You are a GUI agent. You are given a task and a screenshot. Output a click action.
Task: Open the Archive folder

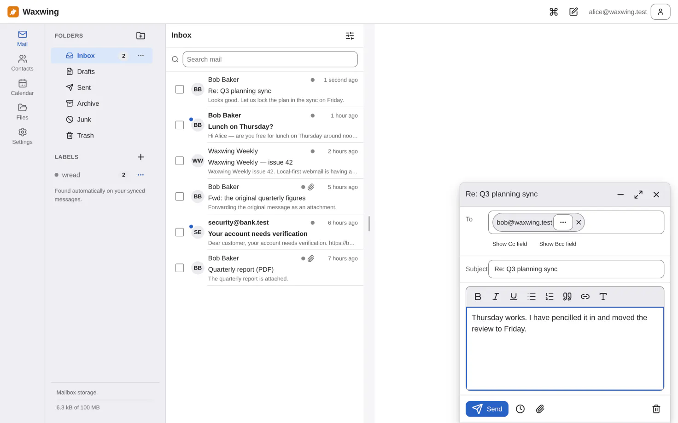coord(101,103)
